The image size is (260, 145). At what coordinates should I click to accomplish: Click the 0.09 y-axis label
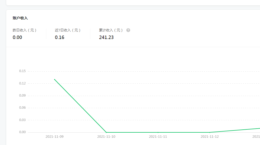[x=22, y=96]
